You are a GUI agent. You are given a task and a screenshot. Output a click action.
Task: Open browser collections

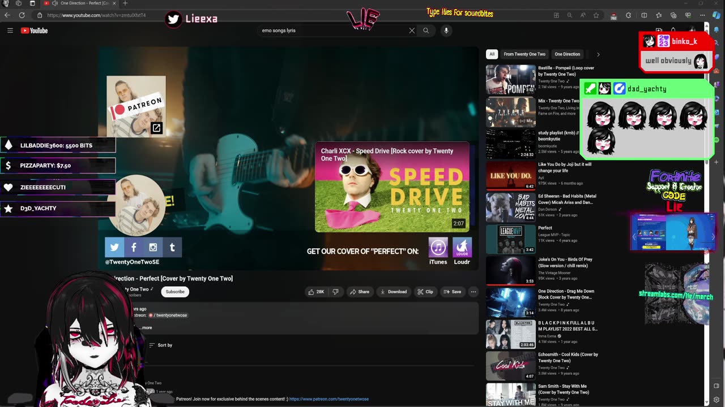pos(673,15)
